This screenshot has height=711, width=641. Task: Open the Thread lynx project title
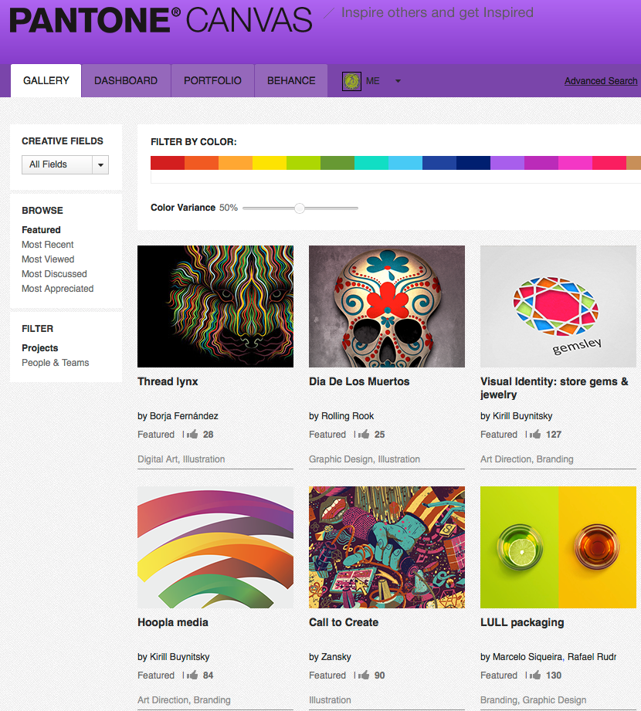168,381
